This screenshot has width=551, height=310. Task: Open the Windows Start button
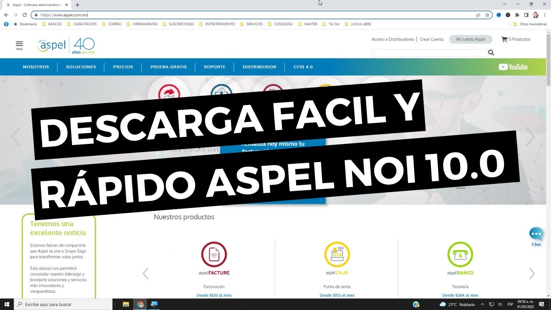click(x=7, y=304)
